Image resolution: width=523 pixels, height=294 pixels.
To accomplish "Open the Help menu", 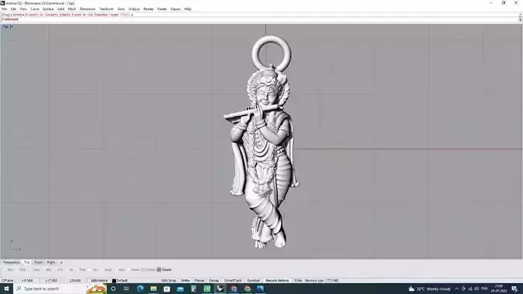I will click(188, 9).
